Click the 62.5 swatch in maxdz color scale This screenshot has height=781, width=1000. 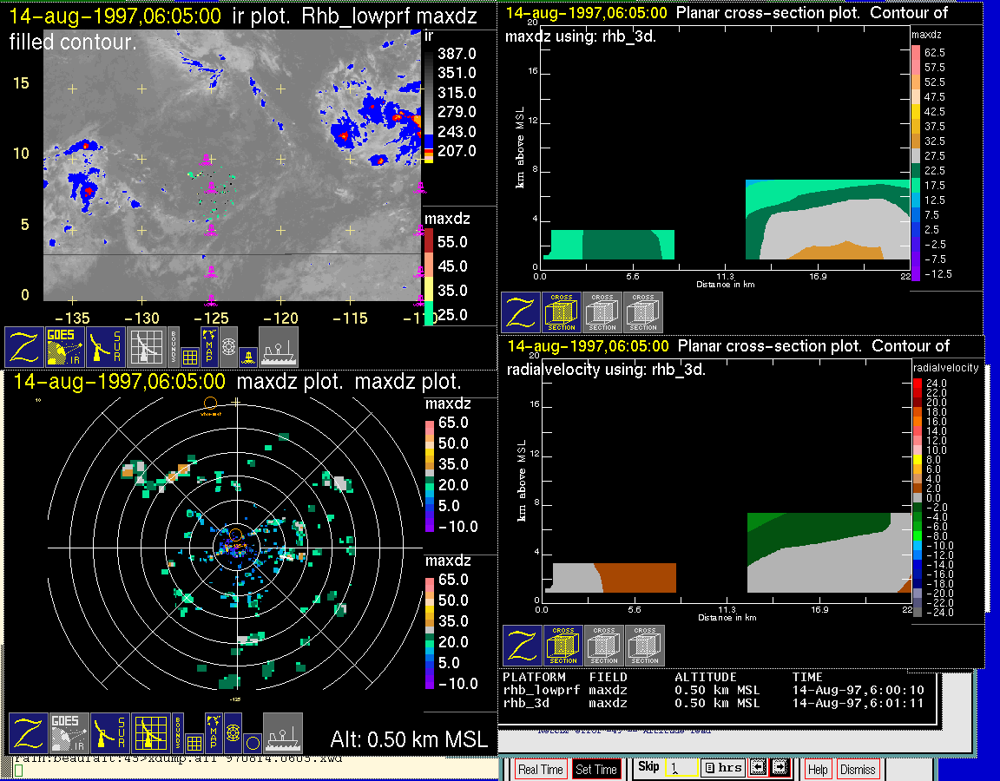(x=915, y=52)
